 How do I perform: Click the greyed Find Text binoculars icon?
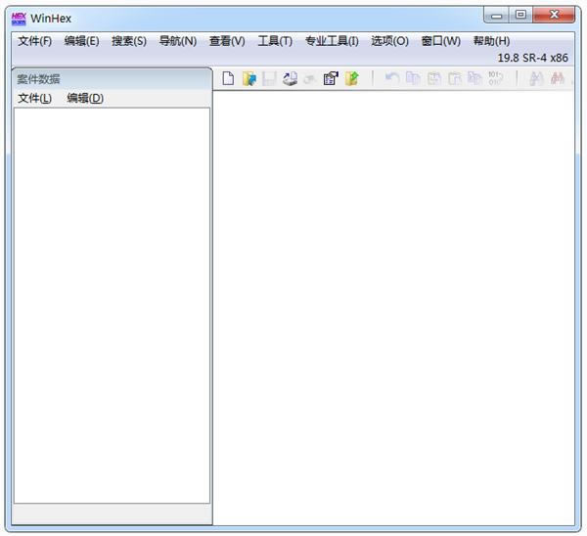(536, 78)
